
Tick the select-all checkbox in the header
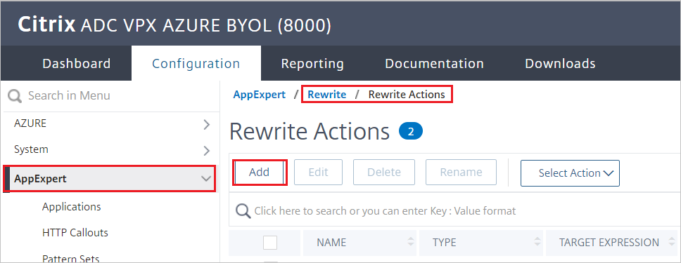coord(270,243)
